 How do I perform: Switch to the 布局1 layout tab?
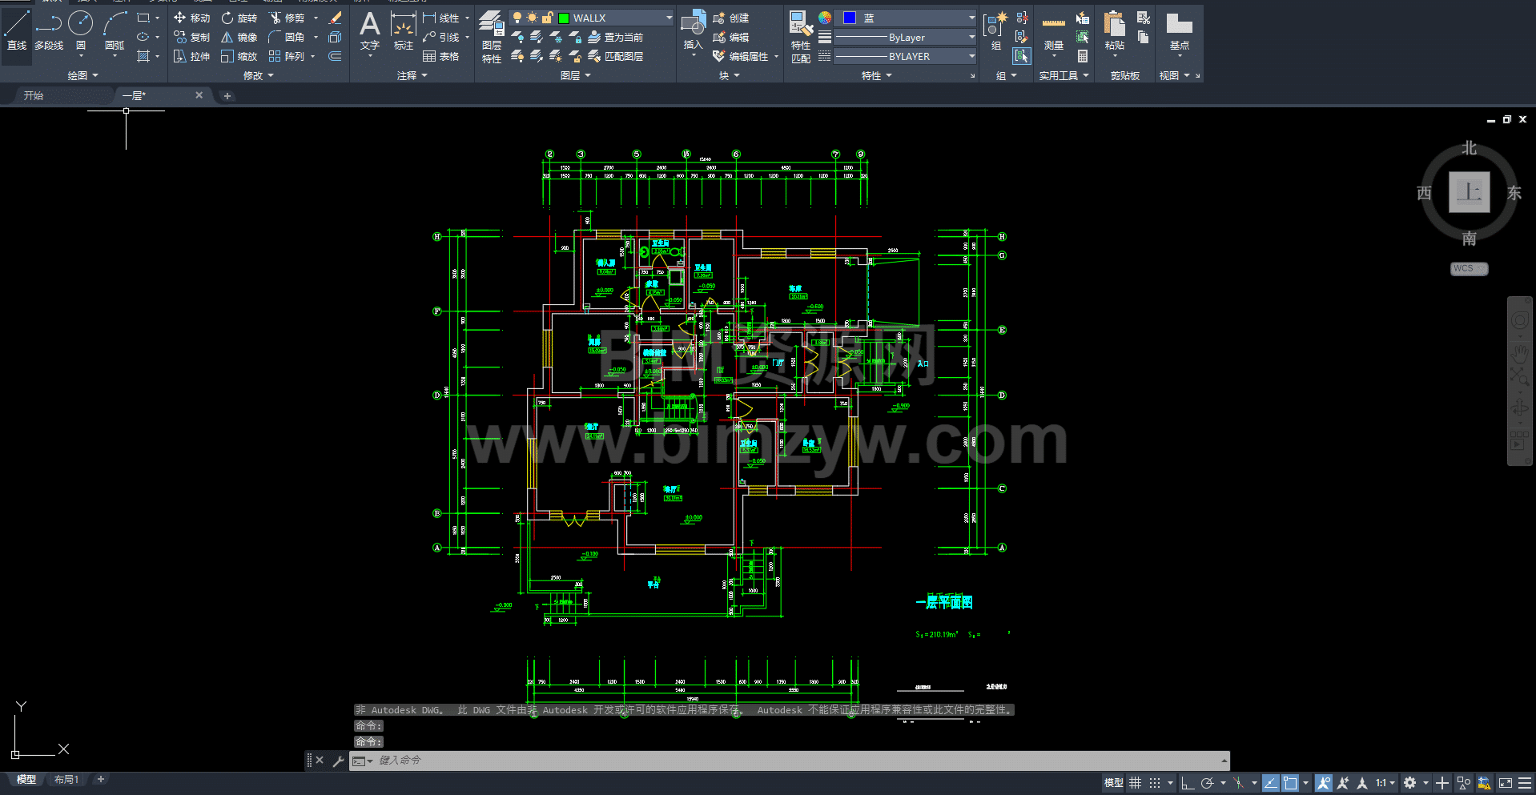click(66, 779)
